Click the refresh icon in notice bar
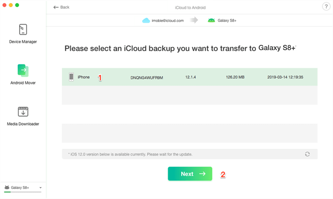Viewport: 333px width, 199px height. tap(307, 154)
